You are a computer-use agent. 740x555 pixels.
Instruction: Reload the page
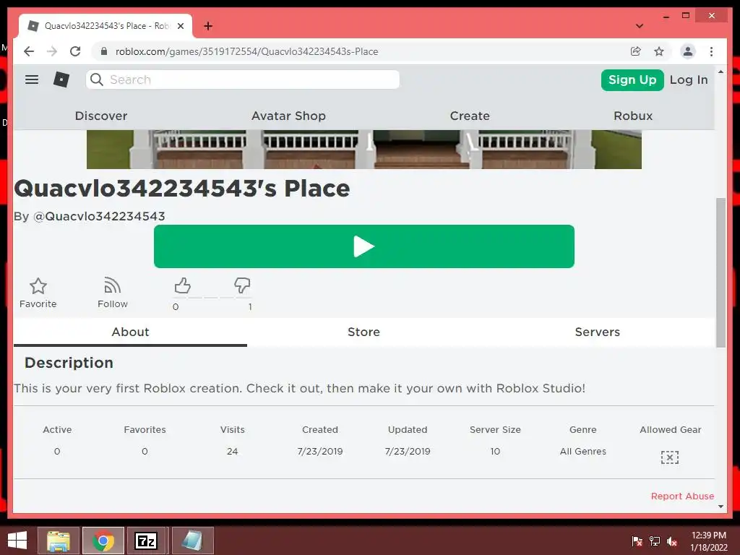tap(75, 51)
